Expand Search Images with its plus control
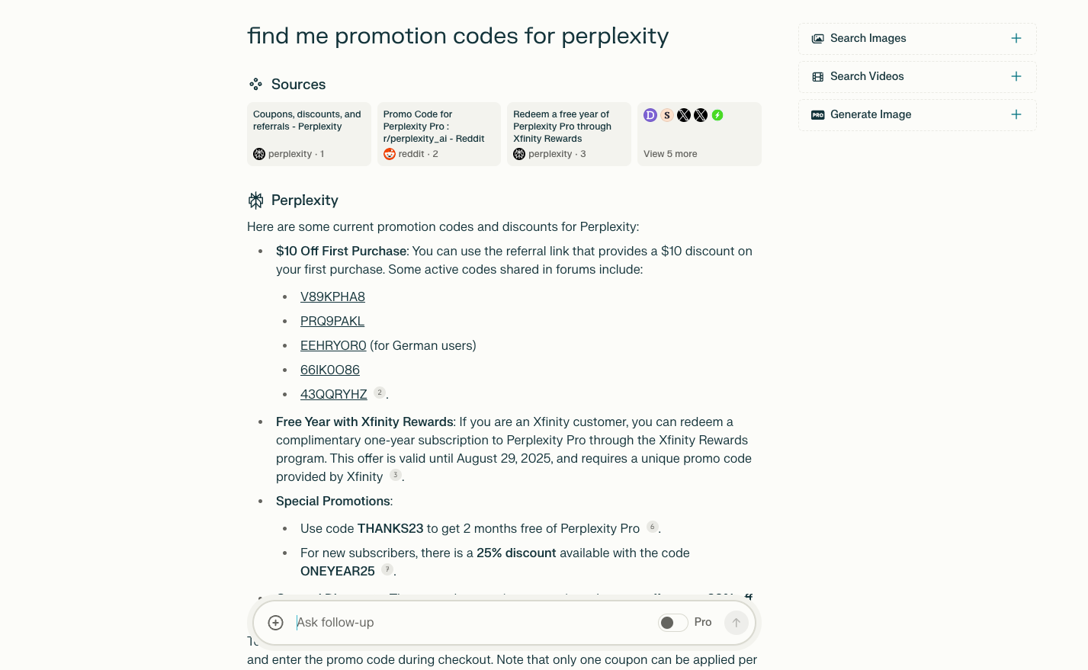Image resolution: width=1088 pixels, height=670 pixels. [1016, 38]
